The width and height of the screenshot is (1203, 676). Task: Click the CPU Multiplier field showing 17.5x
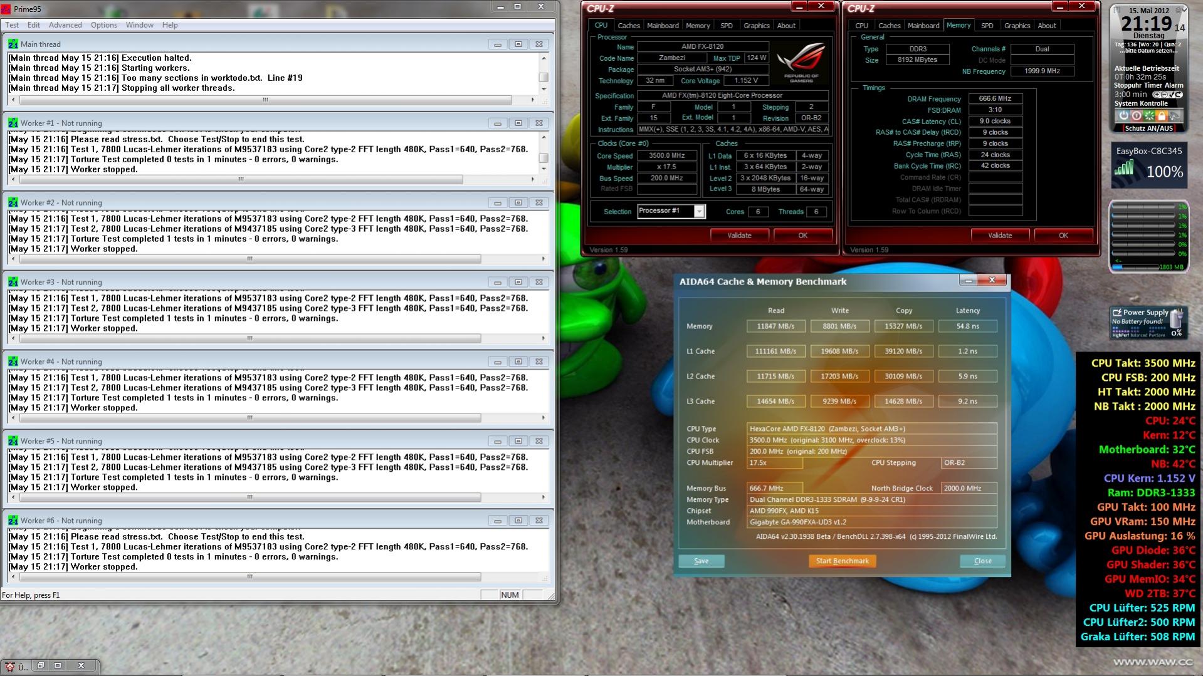click(775, 463)
